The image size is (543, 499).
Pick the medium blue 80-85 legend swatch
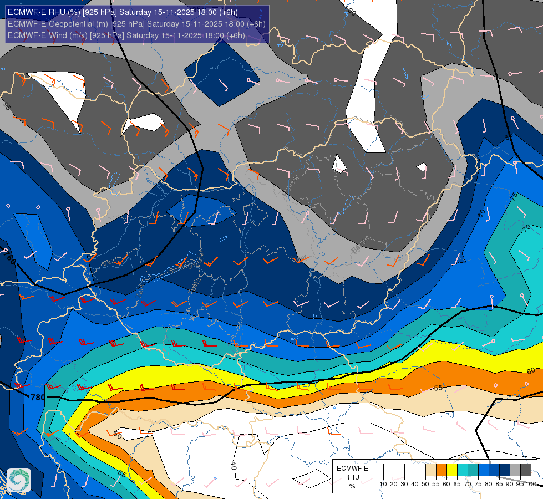(494, 470)
